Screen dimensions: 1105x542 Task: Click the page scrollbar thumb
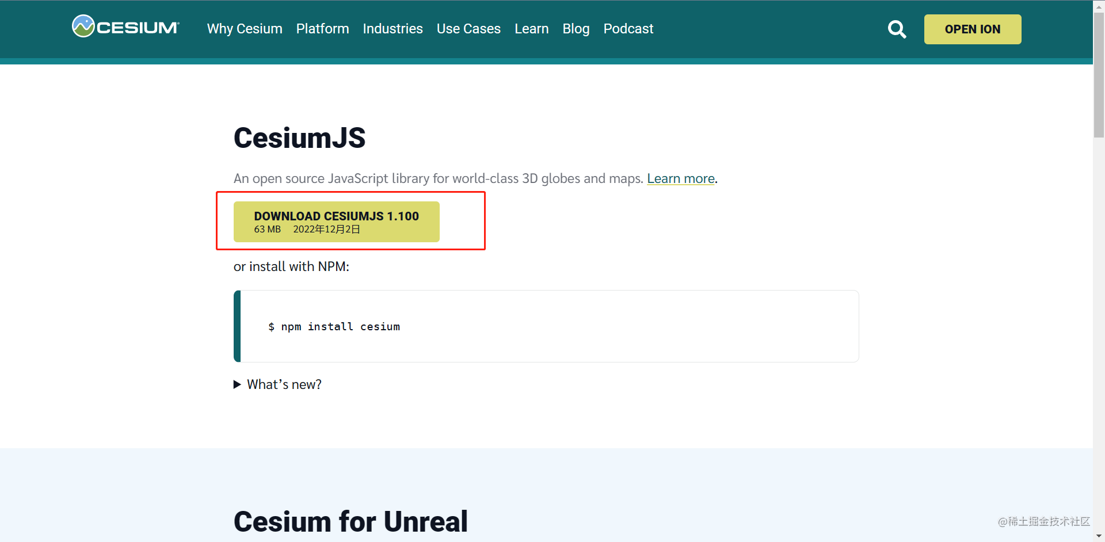[1099, 75]
